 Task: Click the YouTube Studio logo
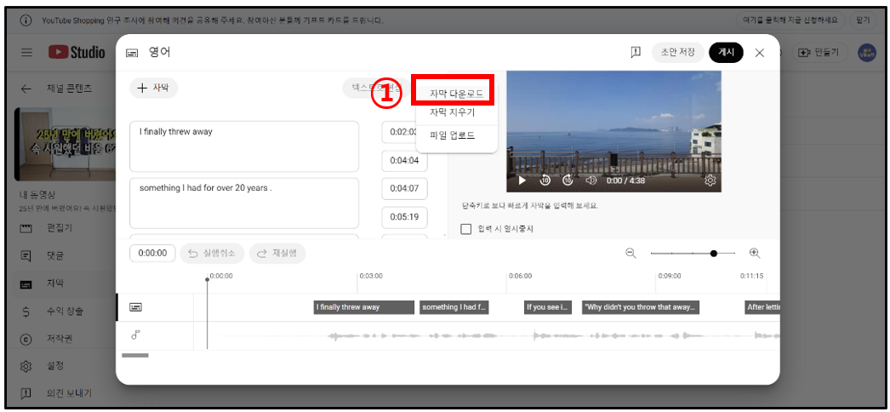[x=77, y=52]
